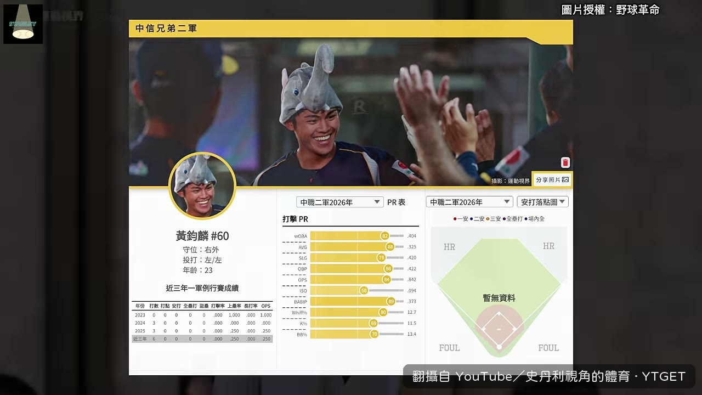
Task: Click the 分享照片 share photo button
Action: [552, 179]
